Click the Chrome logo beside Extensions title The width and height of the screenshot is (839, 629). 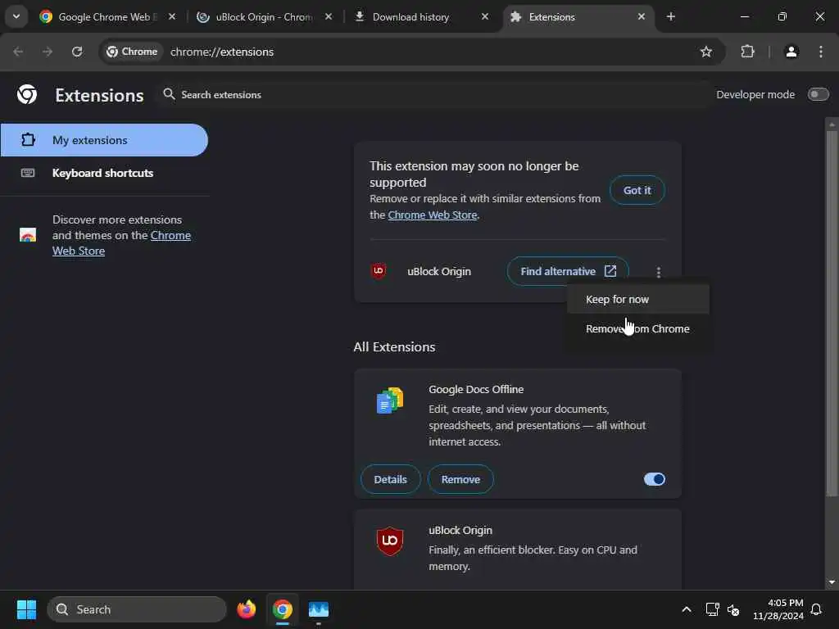[x=27, y=94]
